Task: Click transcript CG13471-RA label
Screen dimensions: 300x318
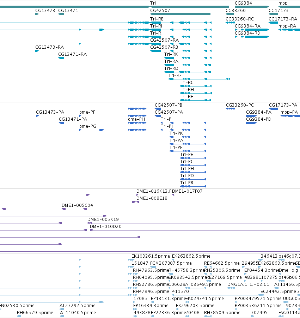Action: point(73,54)
